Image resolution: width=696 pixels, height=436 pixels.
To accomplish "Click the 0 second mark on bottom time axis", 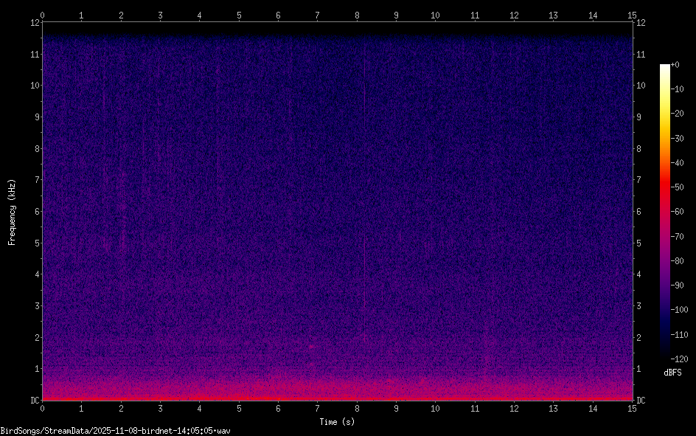I will [x=43, y=408].
